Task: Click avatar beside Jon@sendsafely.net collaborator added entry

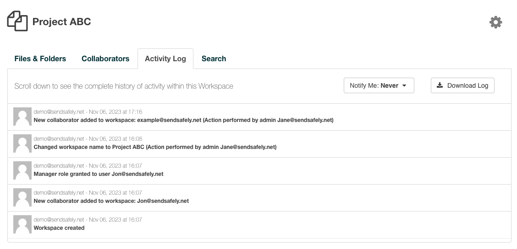Action: pos(22,197)
